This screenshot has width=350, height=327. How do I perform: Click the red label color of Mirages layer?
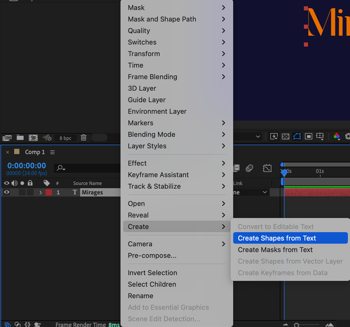(x=49, y=192)
